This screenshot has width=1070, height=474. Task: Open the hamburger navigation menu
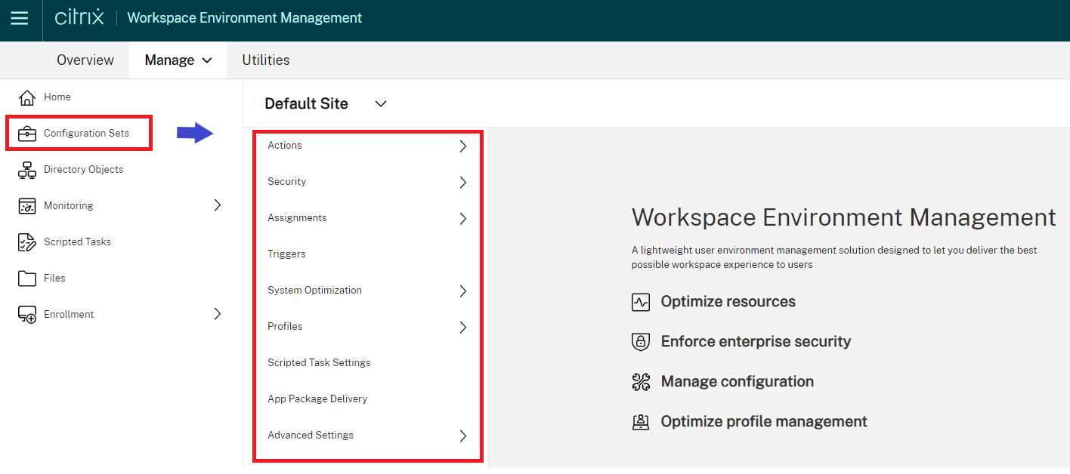[20, 18]
